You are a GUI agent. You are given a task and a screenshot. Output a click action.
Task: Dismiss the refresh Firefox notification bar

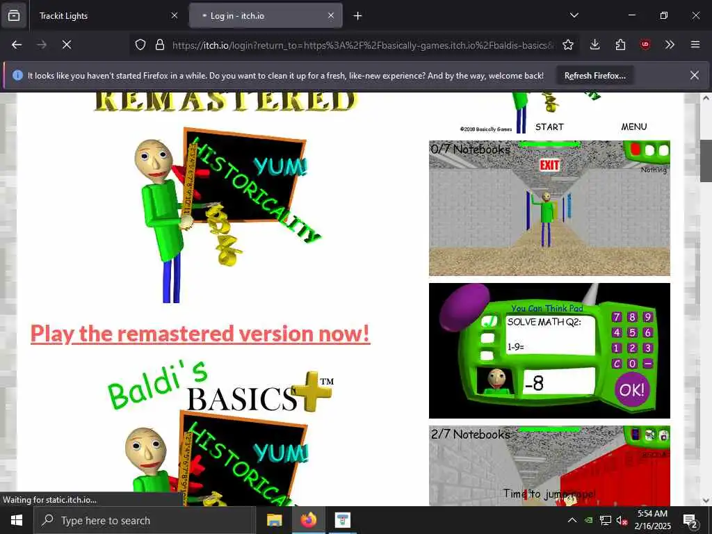point(695,75)
